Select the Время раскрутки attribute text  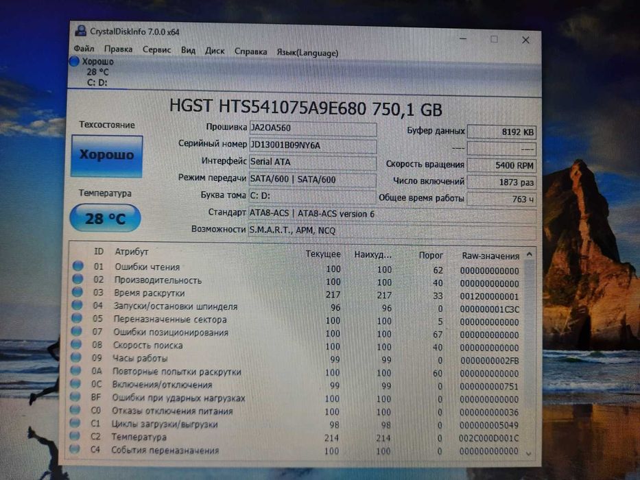150,293
